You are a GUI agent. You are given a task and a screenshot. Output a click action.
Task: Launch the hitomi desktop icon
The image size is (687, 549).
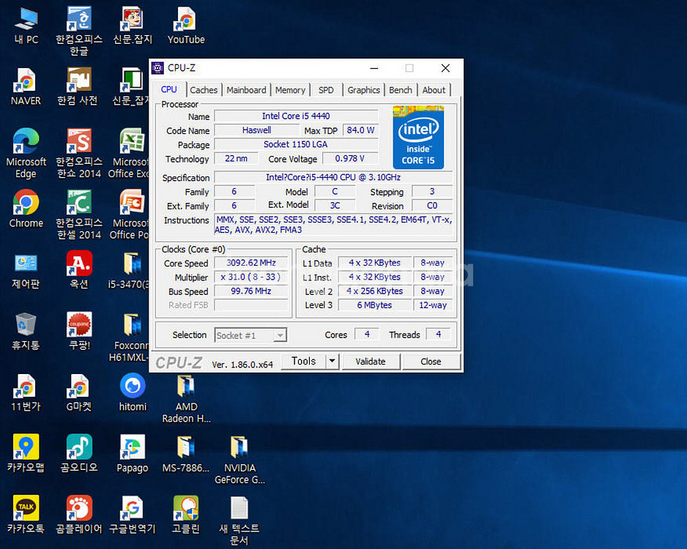click(133, 392)
